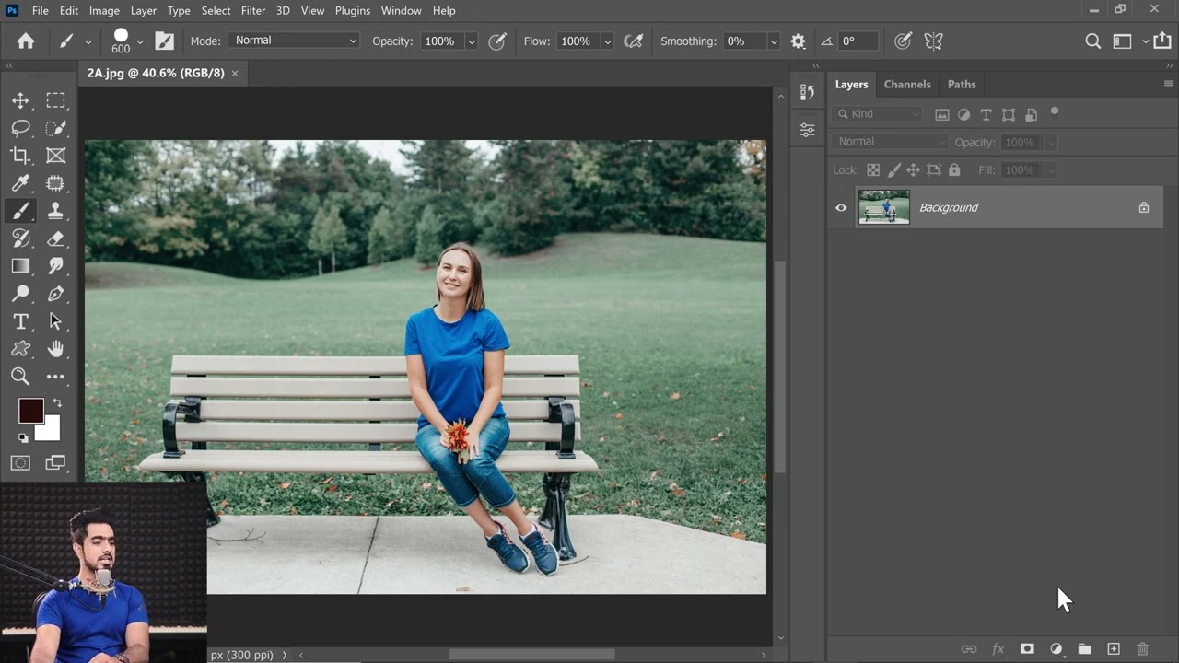The image size is (1179, 663).
Task: Open smoothing options gear icon
Action: [798, 41]
